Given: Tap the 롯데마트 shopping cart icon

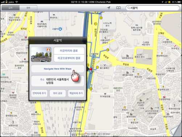Looking at the screenshot, I should [54, 15].
